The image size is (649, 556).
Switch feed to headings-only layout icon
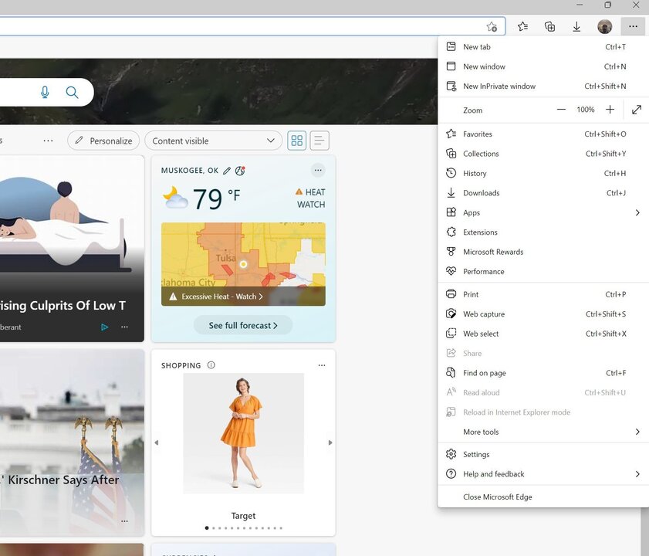319,140
